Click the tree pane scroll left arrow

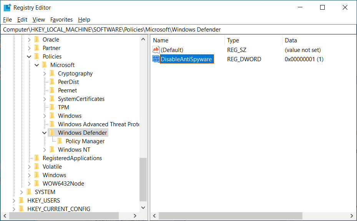tap(5, 216)
